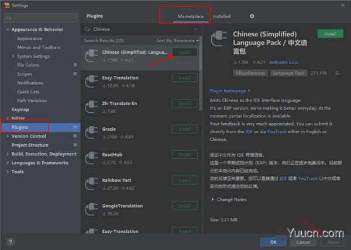The width and height of the screenshot is (351, 250).
Task: Select the ReadHub plugin icon
Action: tap(92, 158)
